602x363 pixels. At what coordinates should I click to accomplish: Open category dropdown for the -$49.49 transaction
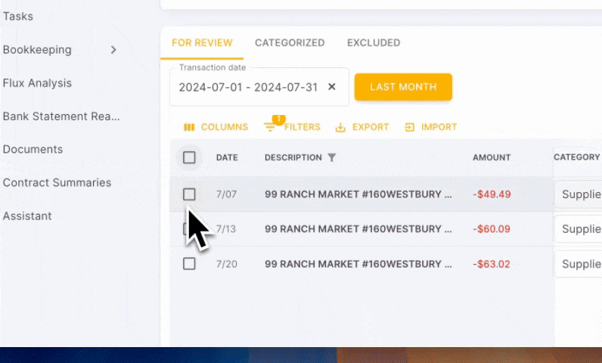point(579,194)
